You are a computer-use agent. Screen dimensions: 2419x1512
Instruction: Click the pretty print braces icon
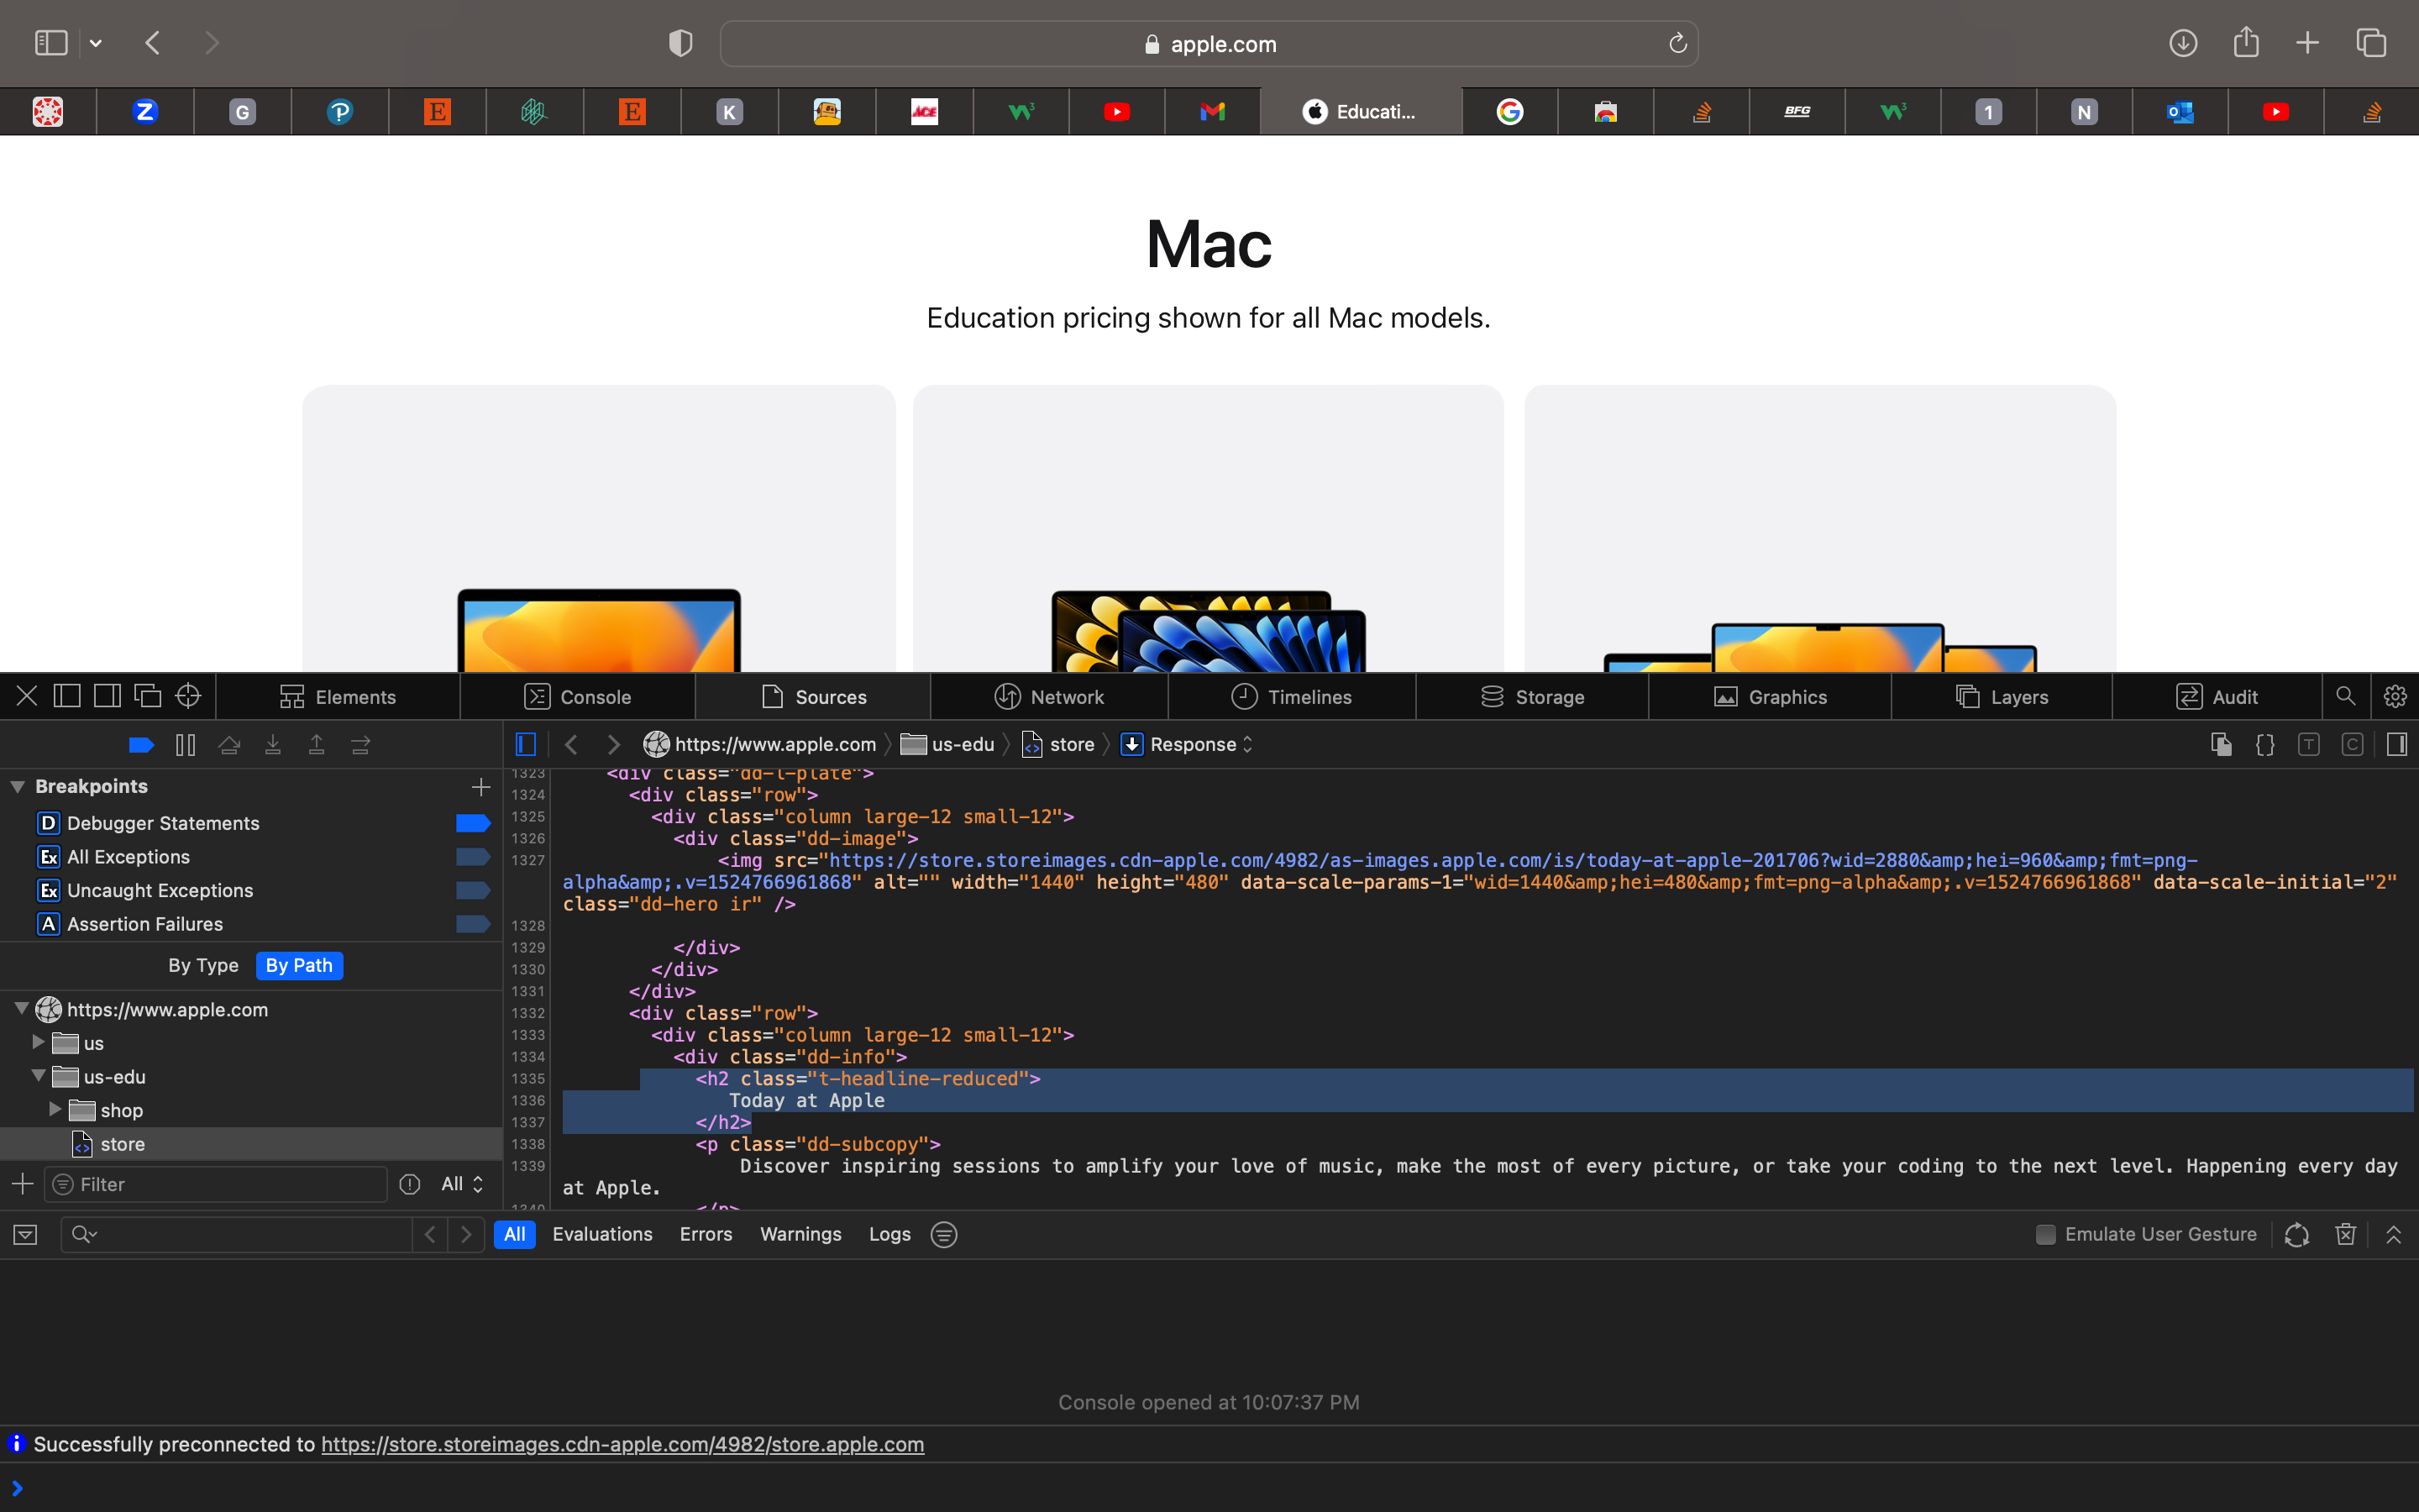click(2264, 745)
